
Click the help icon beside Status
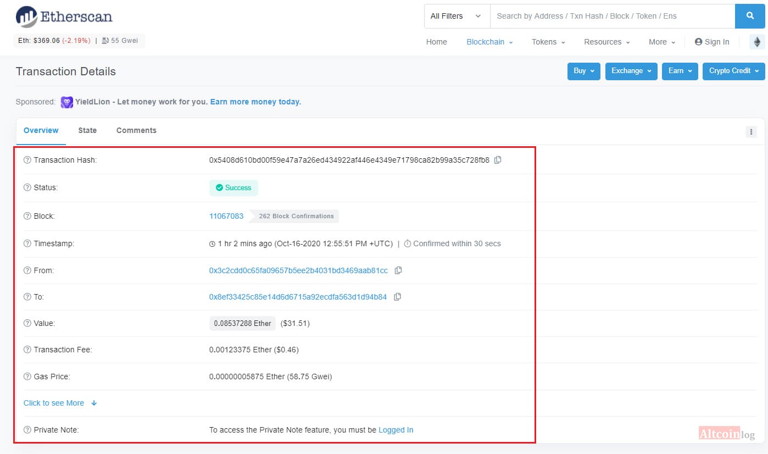point(27,187)
